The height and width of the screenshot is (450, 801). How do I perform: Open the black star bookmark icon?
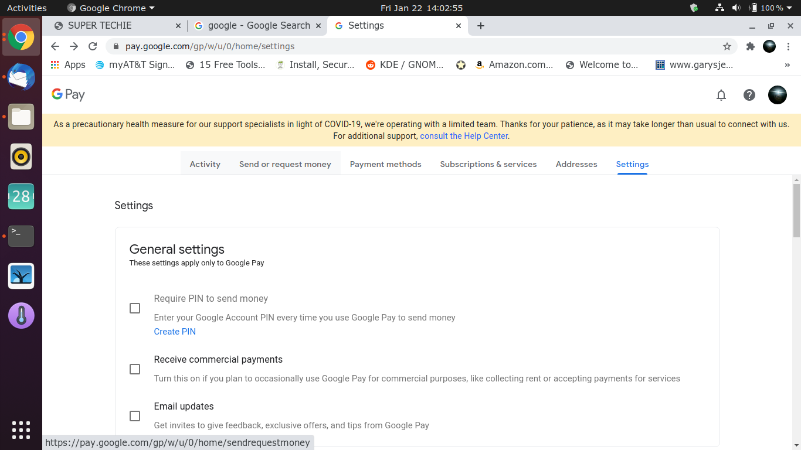coord(461,65)
